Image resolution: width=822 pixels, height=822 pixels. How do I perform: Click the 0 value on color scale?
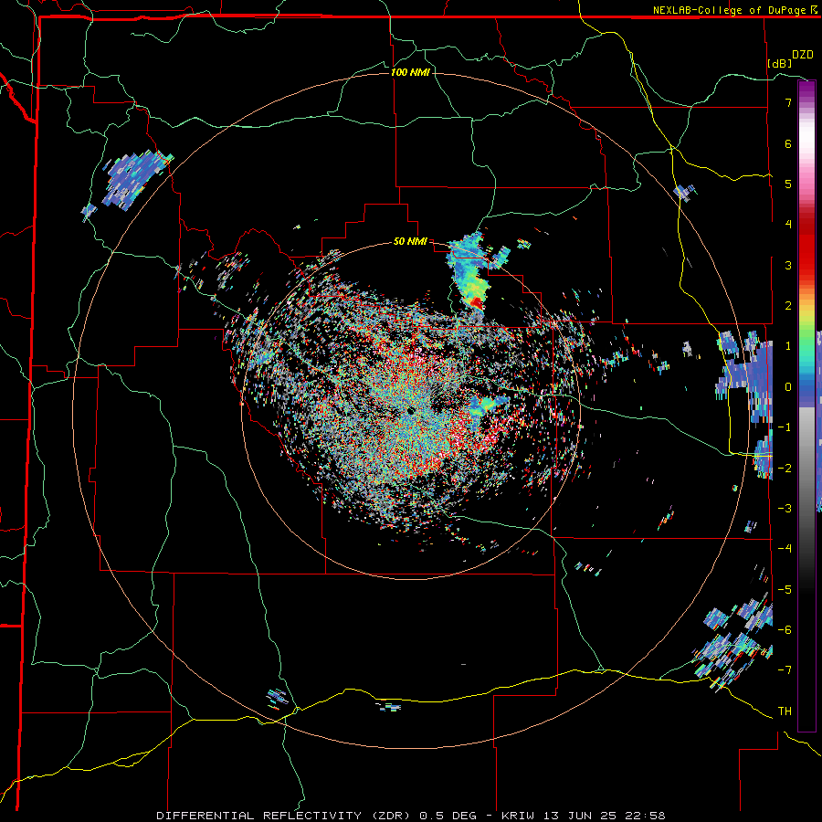[788, 387]
